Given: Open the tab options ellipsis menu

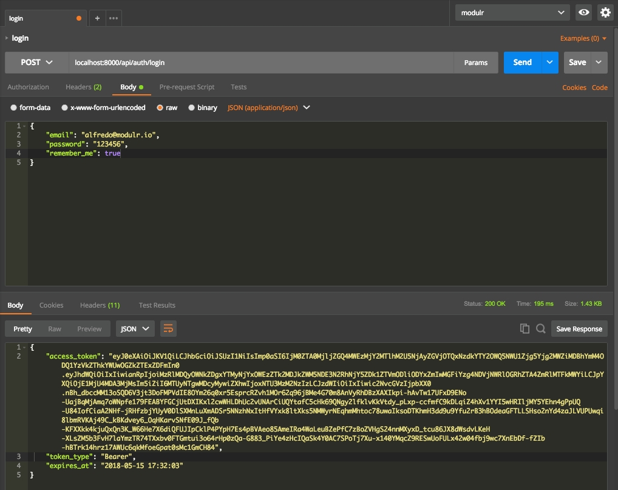Looking at the screenshot, I should [x=113, y=18].
